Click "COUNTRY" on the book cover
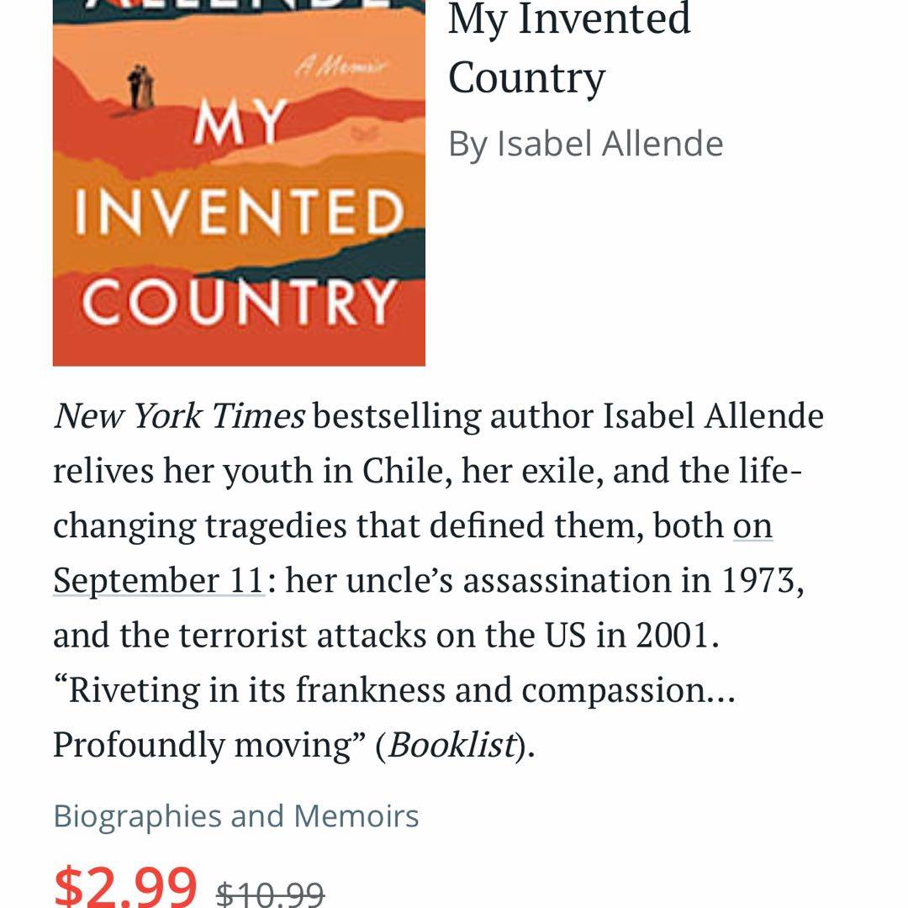 click(239, 301)
